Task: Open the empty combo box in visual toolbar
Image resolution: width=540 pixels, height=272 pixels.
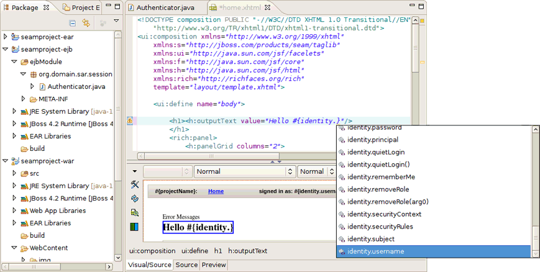Action: 168,171
